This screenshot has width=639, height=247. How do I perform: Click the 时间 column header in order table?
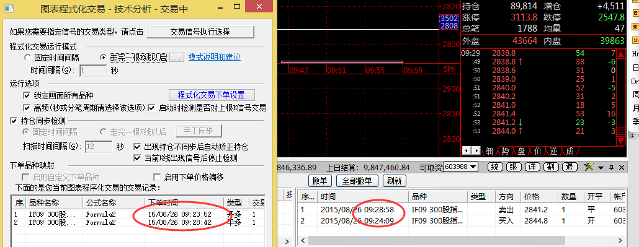tap(363, 196)
